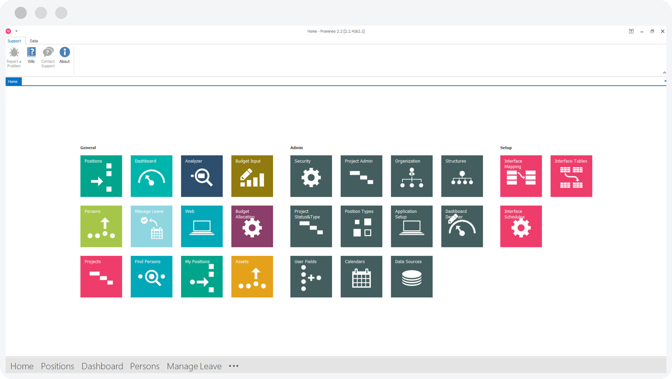This screenshot has width=672, height=379.
Task: Open the Application Setup tile
Action: (x=412, y=226)
